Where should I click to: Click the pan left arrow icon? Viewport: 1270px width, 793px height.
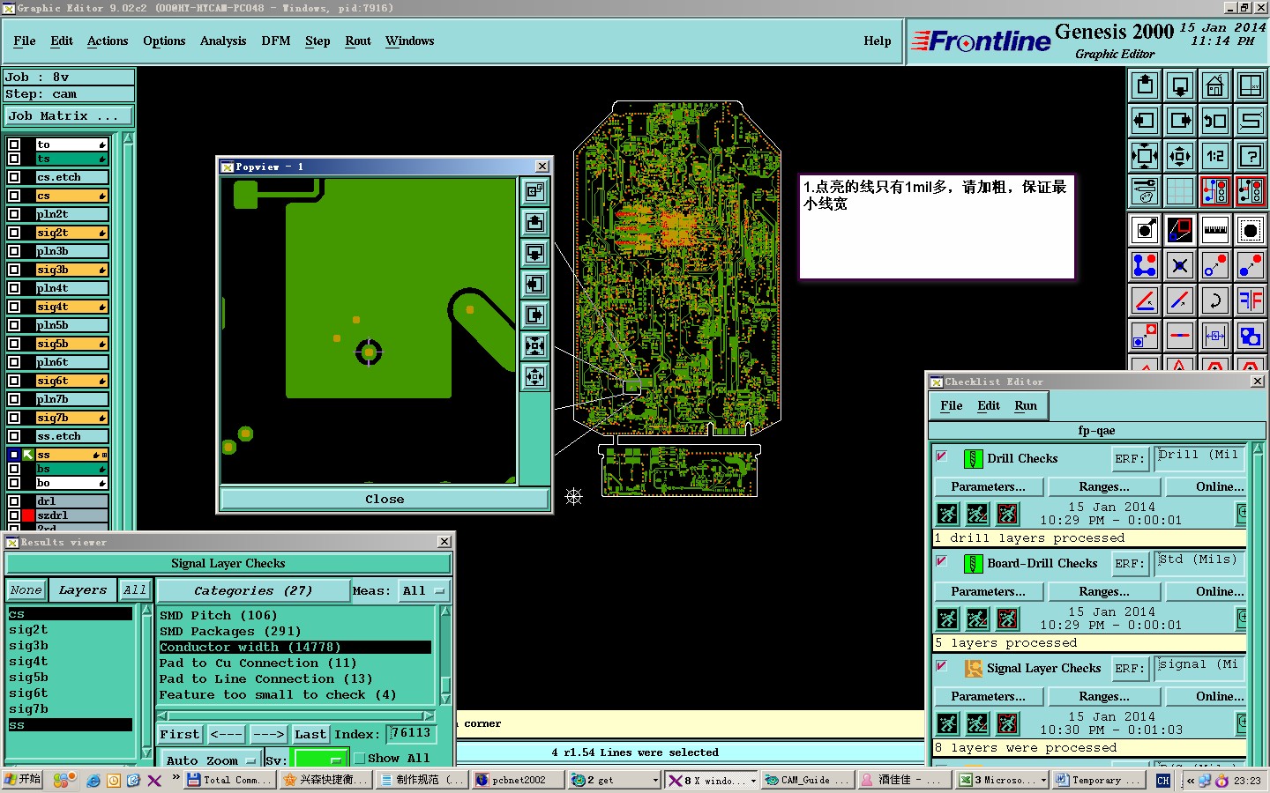click(1145, 121)
